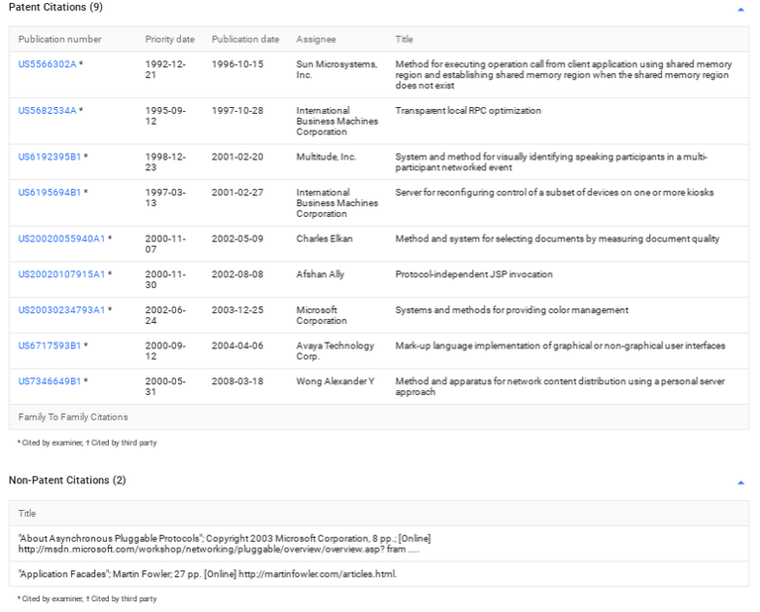Viewport: 760px width, 612px height.
Task: Open patent US6717593B1 link
Action: point(49,346)
